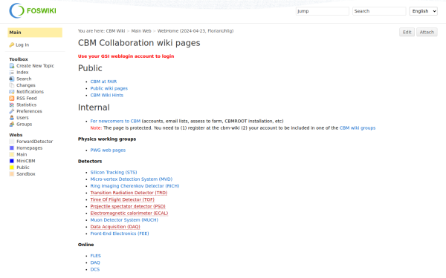This screenshot has width=446, height=278.
Task: Open the Public wiki pages link
Action: point(109,88)
